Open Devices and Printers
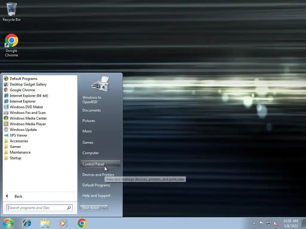The image size is (306, 229). (98, 175)
